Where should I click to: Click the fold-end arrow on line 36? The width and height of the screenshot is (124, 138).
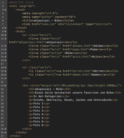5,133
